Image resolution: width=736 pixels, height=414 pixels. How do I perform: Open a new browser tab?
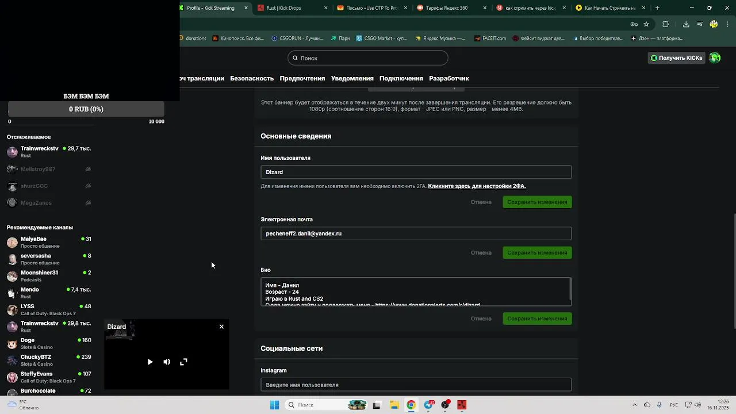click(x=657, y=8)
